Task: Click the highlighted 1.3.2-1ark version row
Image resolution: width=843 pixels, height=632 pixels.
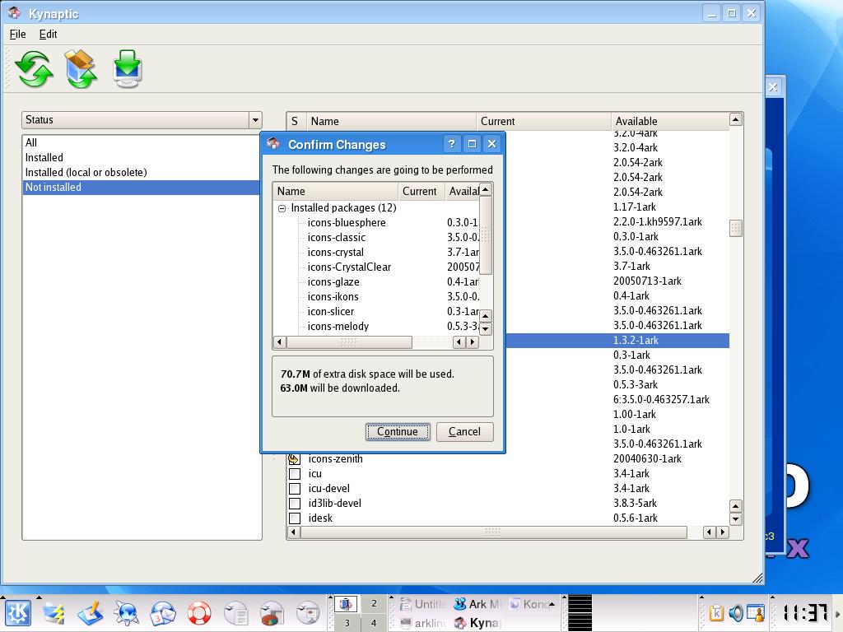Action: [617, 340]
